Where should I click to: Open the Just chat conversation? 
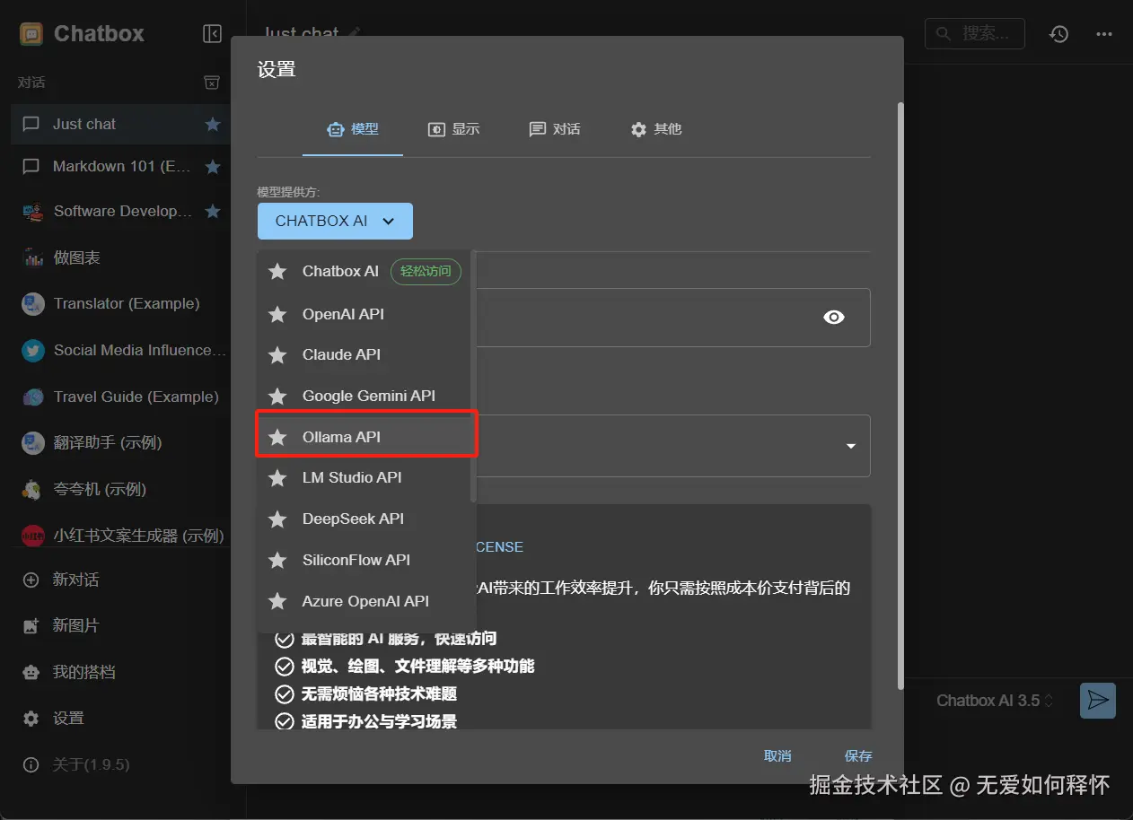pyautogui.click(x=120, y=124)
